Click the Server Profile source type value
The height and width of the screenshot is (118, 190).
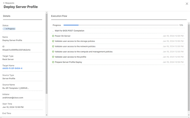tap(9, 79)
